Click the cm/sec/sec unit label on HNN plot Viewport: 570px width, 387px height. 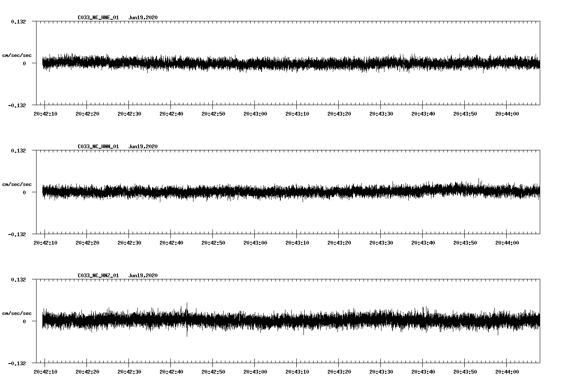(x=17, y=184)
